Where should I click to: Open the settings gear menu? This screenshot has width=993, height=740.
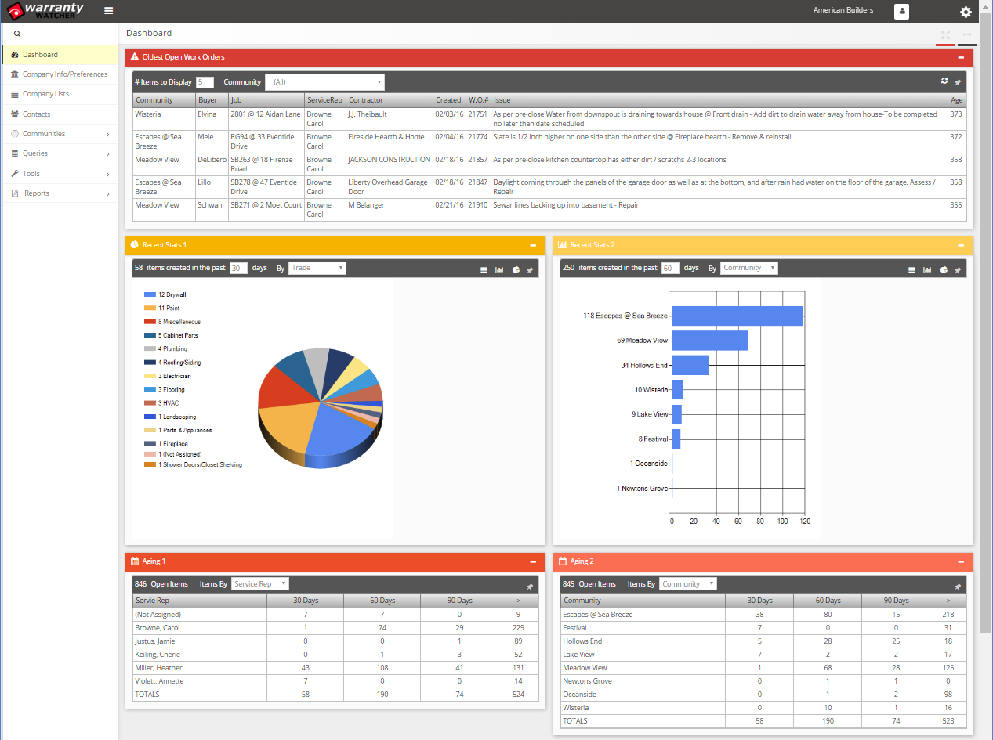coord(966,12)
